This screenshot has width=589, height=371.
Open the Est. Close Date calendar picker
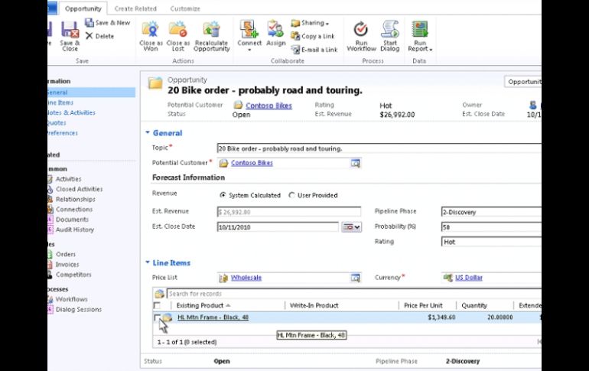pos(350,227)
